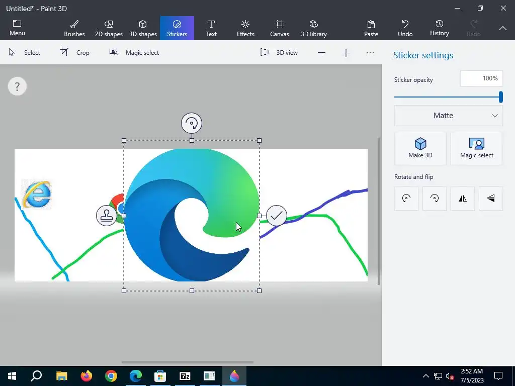Launch Firefox from the taskbar
The height and width of the screenshot is (386, 515).
click(x=87, y=376)
